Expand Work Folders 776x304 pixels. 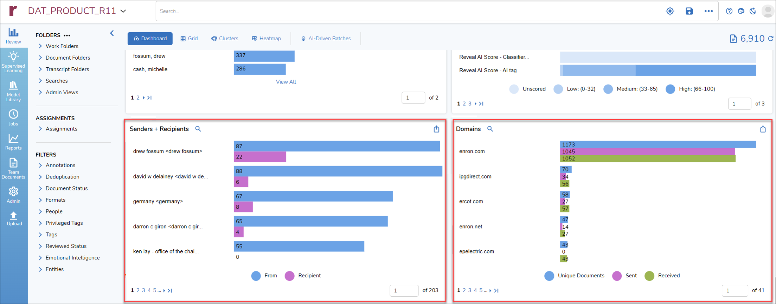[40, 46]
